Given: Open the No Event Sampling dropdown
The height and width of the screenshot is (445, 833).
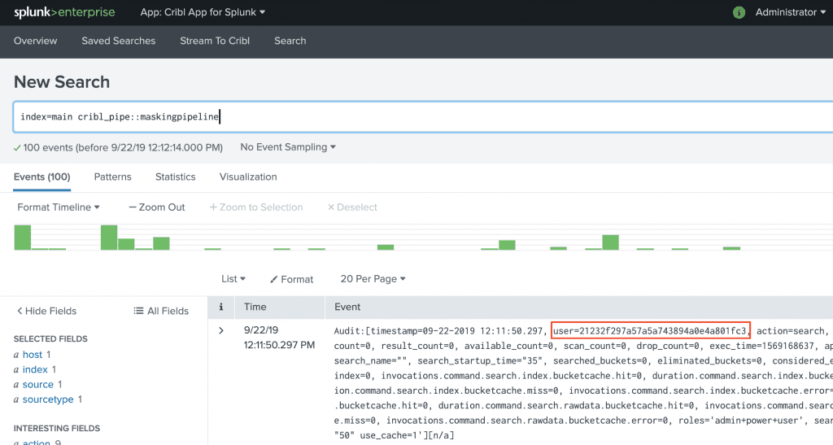Looking at the screenshot, I should click(288, 147).
